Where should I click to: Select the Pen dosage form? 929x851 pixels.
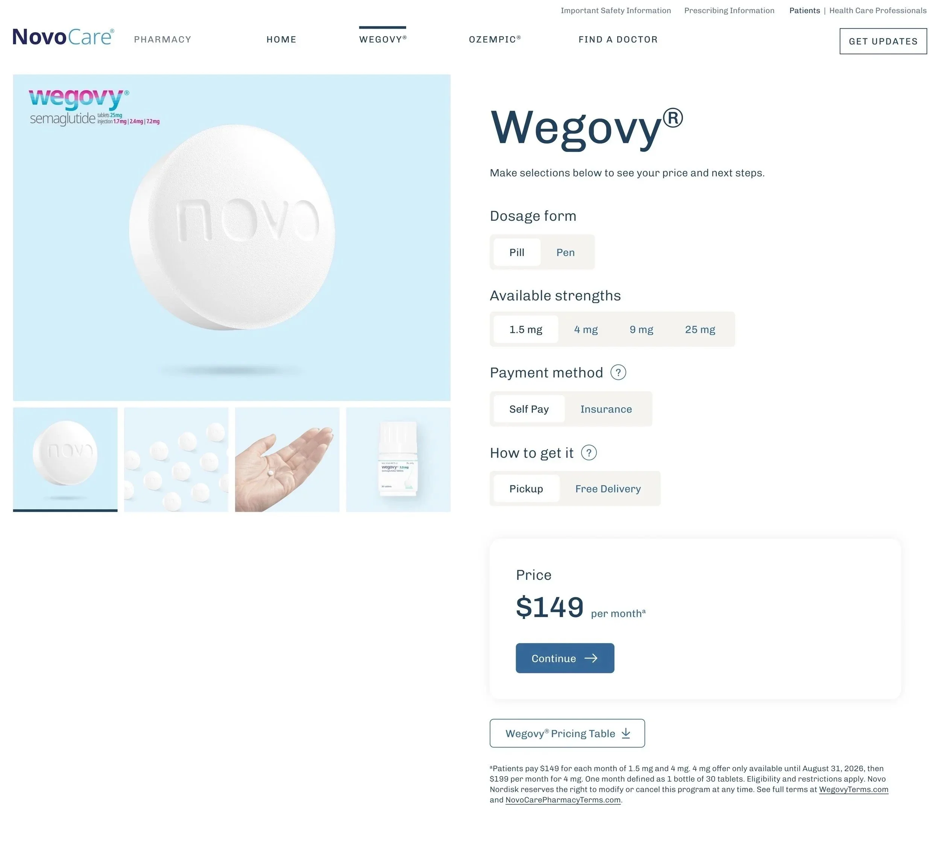point(565,252)
